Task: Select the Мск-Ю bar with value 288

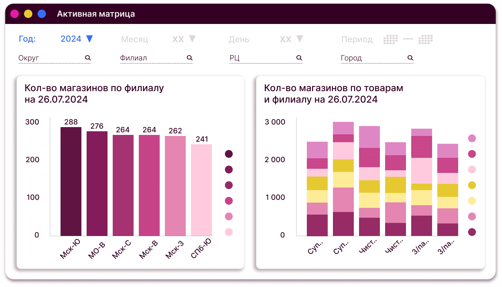Action: coord(71,181)
